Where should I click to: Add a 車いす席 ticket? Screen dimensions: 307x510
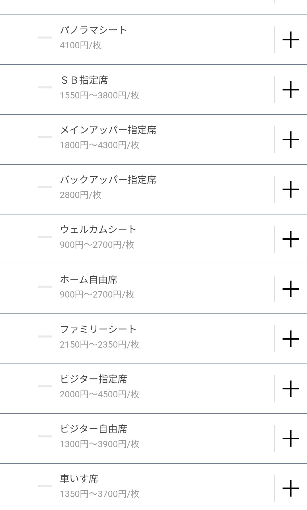[291, 488]
